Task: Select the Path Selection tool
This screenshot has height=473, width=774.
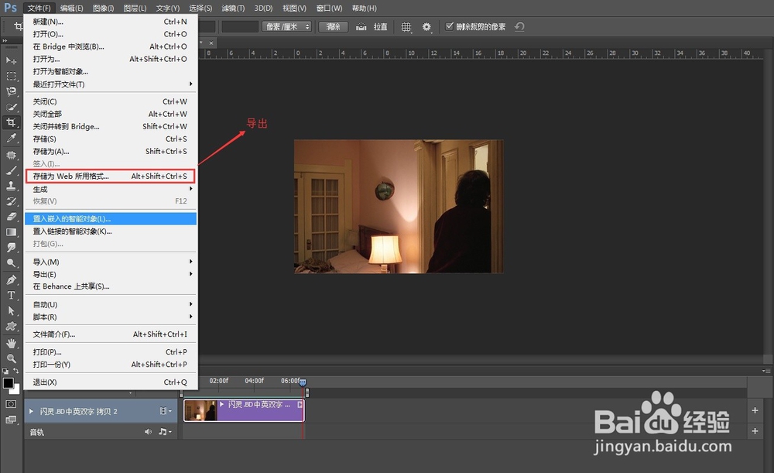Action: pyautogui.click(x=11, y=310)
